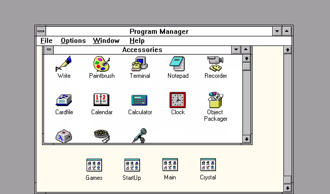
Task: Open the Options menu
Action: 73,41
